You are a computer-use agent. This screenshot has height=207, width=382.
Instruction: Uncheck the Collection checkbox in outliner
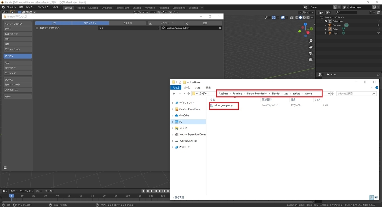[x=326, y=21]
